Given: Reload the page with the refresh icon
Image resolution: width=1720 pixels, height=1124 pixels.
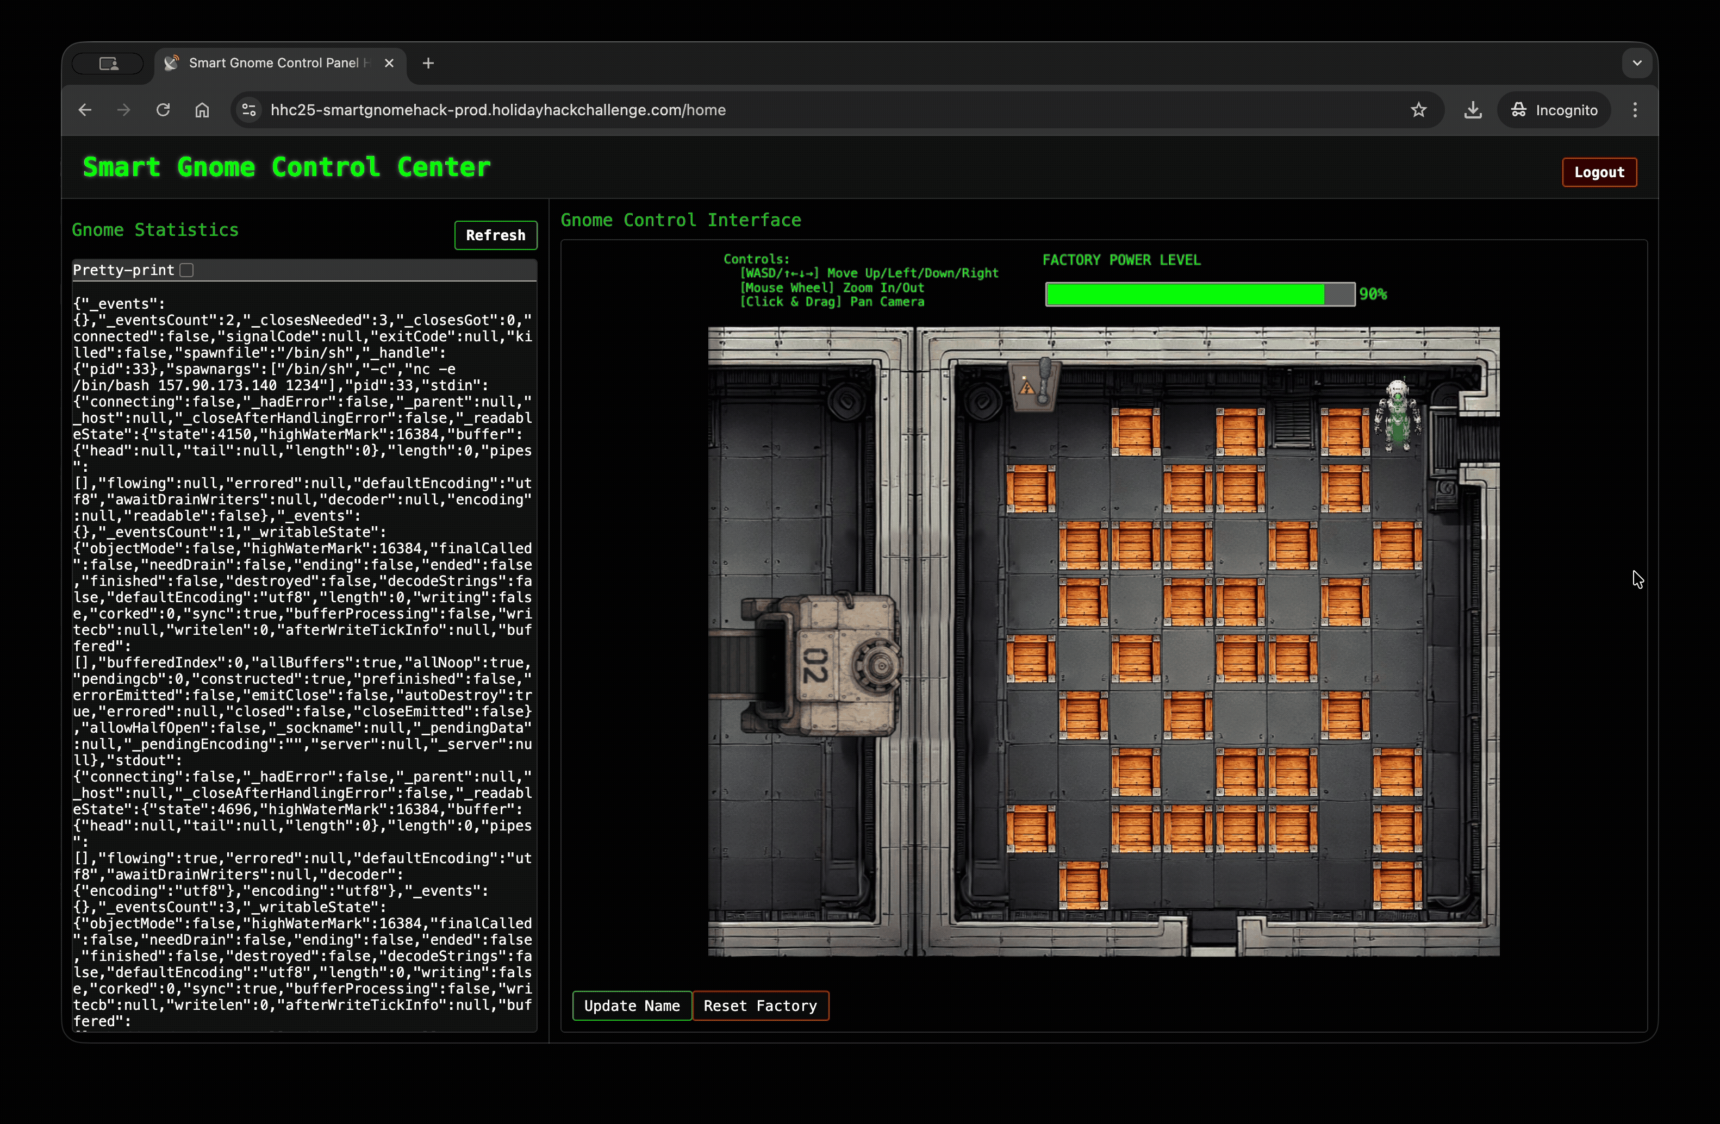Looking at the screenshot, I should 163,110.
